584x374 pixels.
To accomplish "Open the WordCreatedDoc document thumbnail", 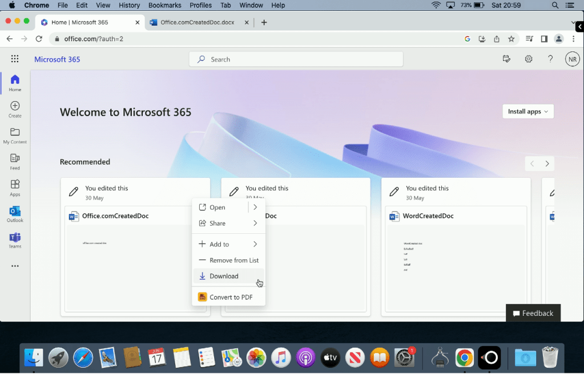I will tap(456, 268).
